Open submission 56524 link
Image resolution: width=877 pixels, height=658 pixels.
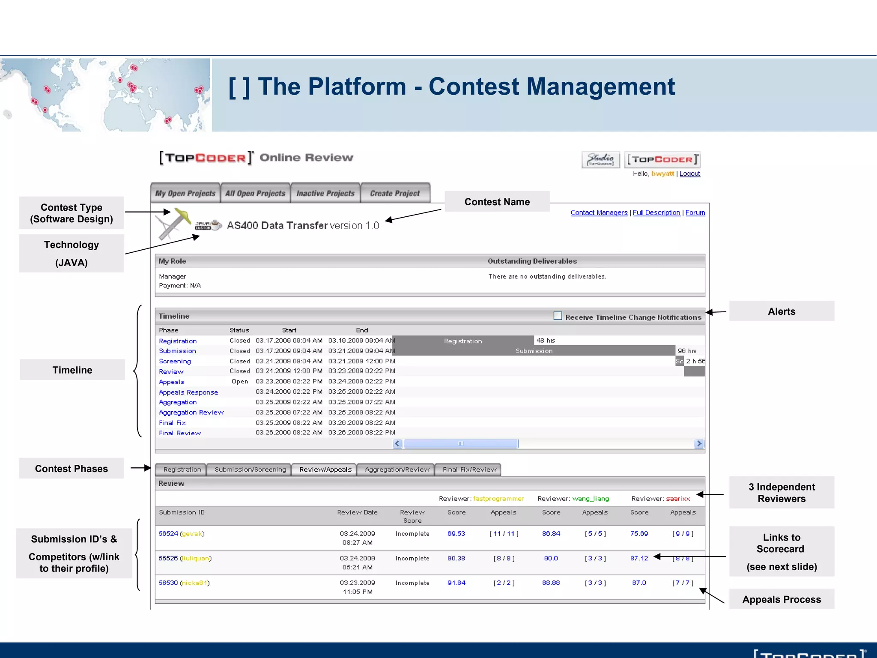tap(168, 534)
